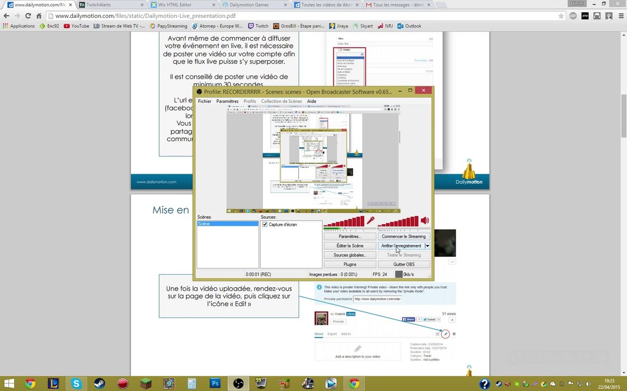This screenshot has height=391, width=627.
Task: Switch to Tous les messages Gmail tab
Action: point(398,5)
